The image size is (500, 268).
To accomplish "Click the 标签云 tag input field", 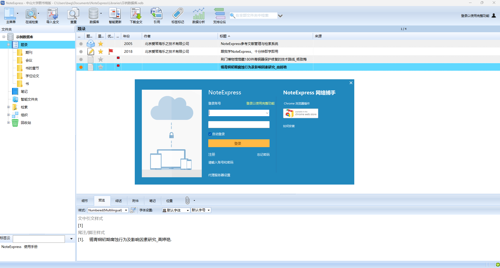I will tap(39, 239).
